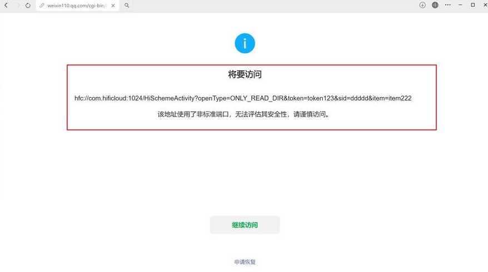Open the downloads icon in toolbar
Image resolution: width=488 pixels, height=272 pixels.
tap(422, 5)
